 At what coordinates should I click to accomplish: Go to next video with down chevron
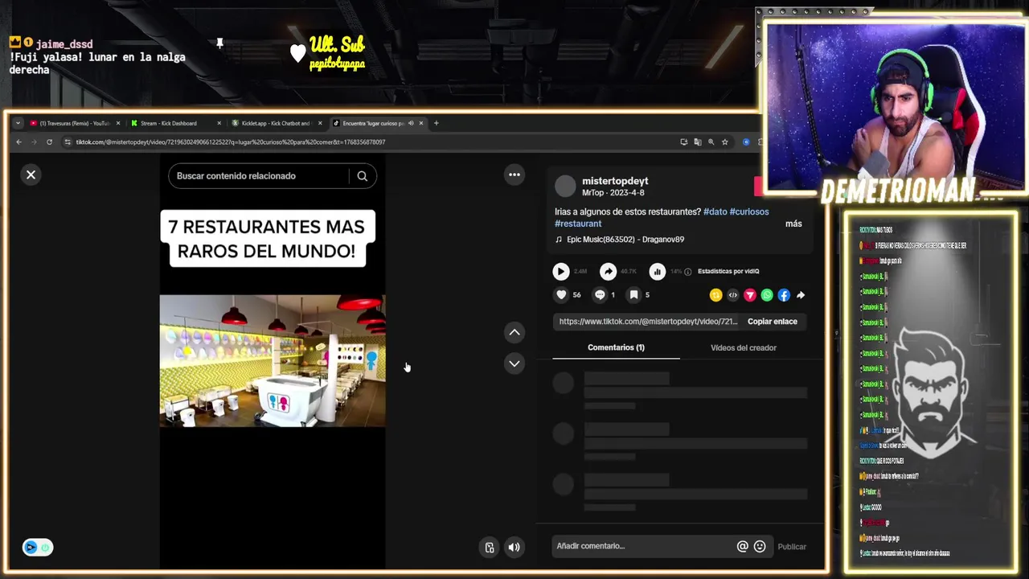pyautogui.click(x=514, y=363)
